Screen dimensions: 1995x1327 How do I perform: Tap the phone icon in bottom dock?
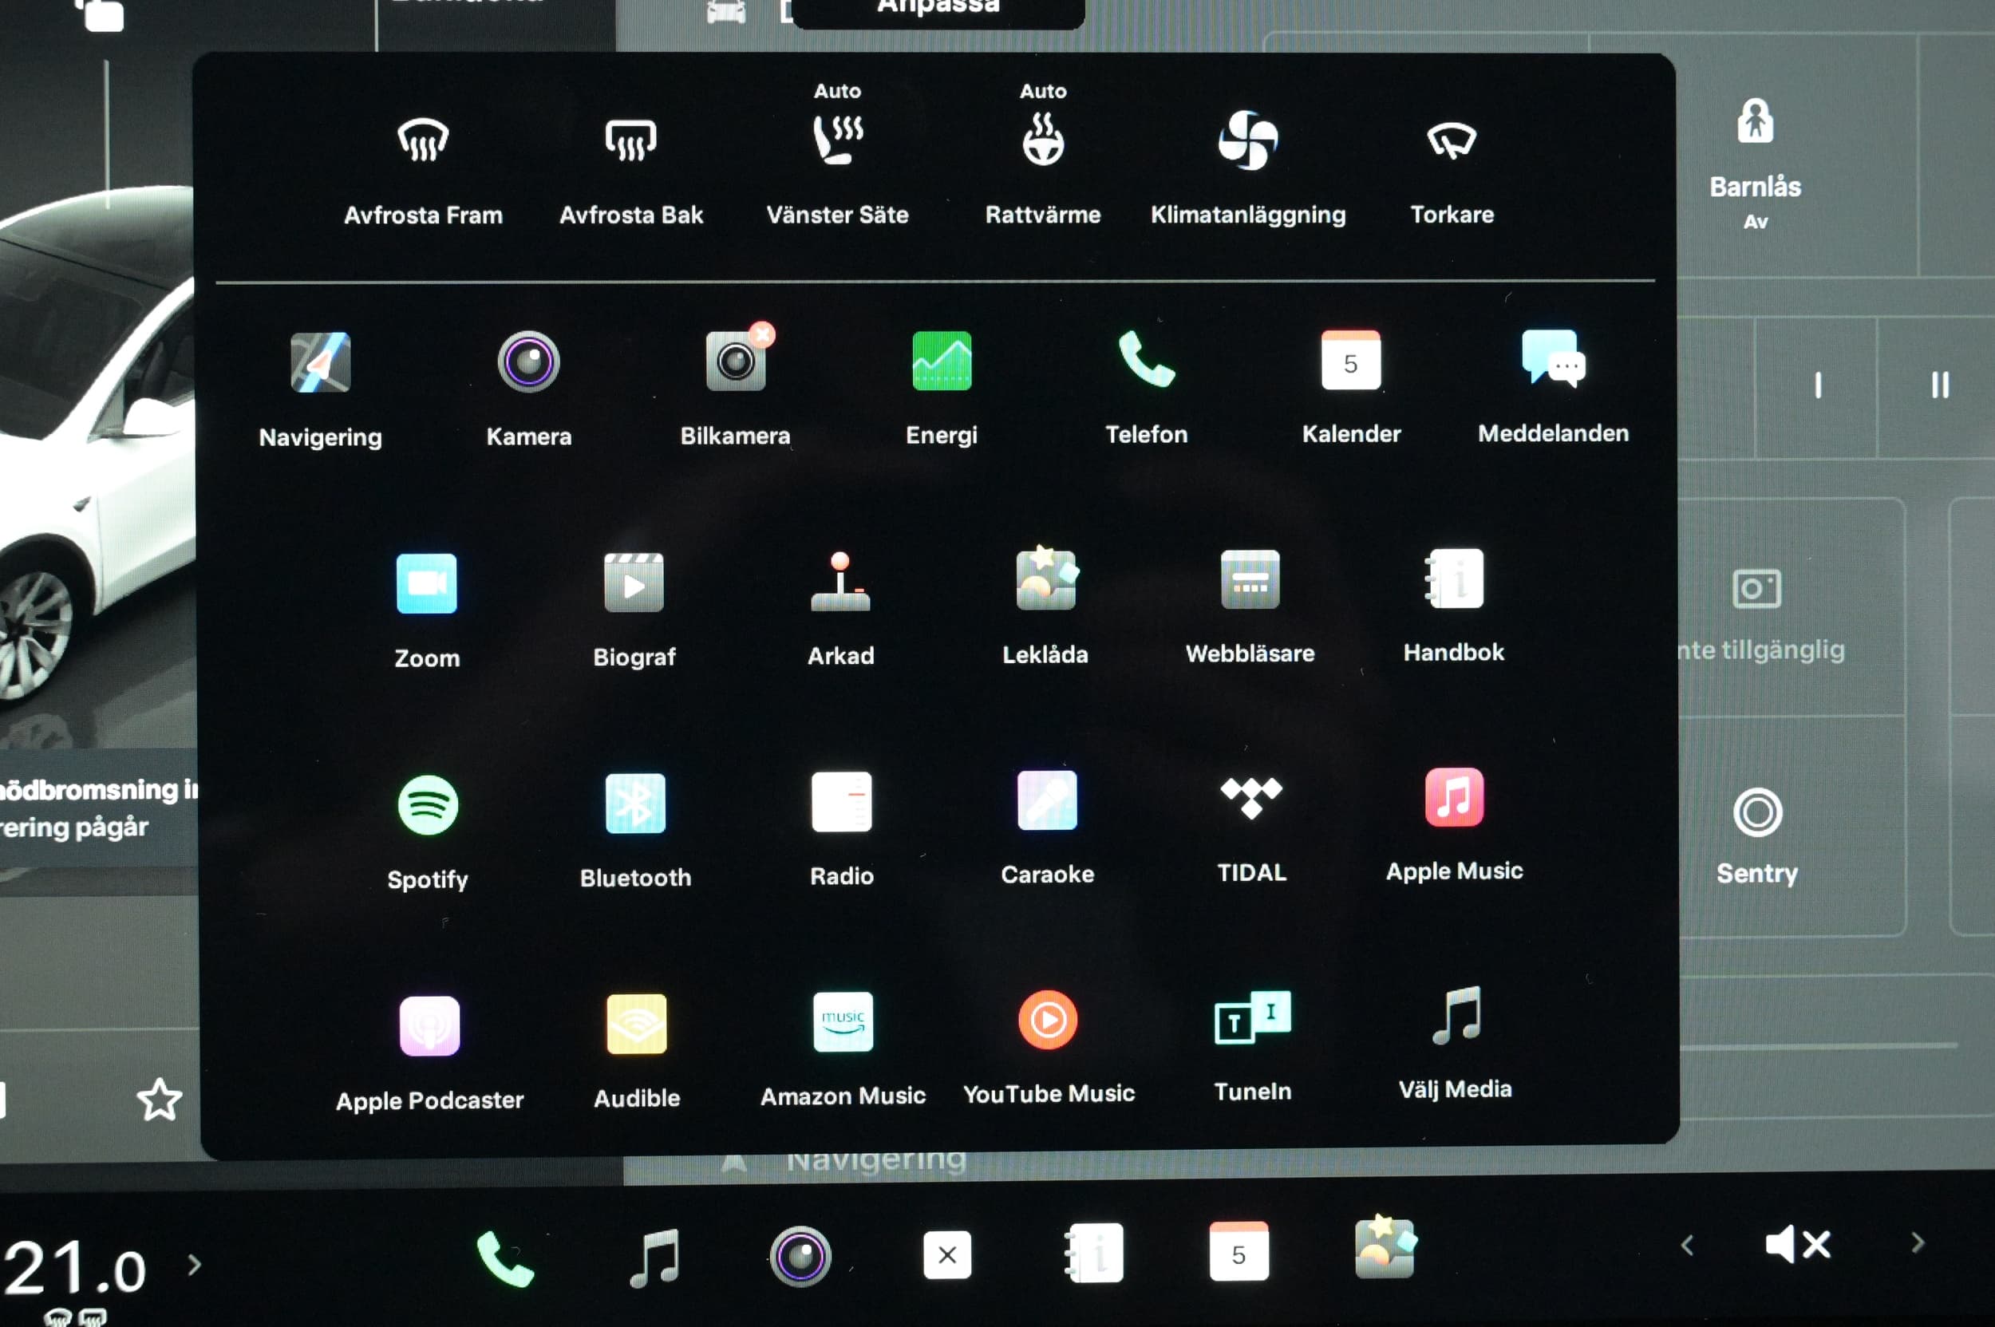pos(504,1258)
